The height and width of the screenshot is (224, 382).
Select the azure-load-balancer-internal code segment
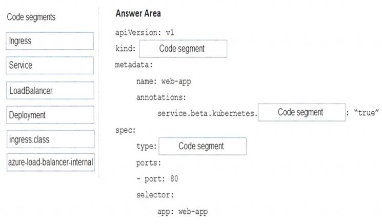coord(50,162)
